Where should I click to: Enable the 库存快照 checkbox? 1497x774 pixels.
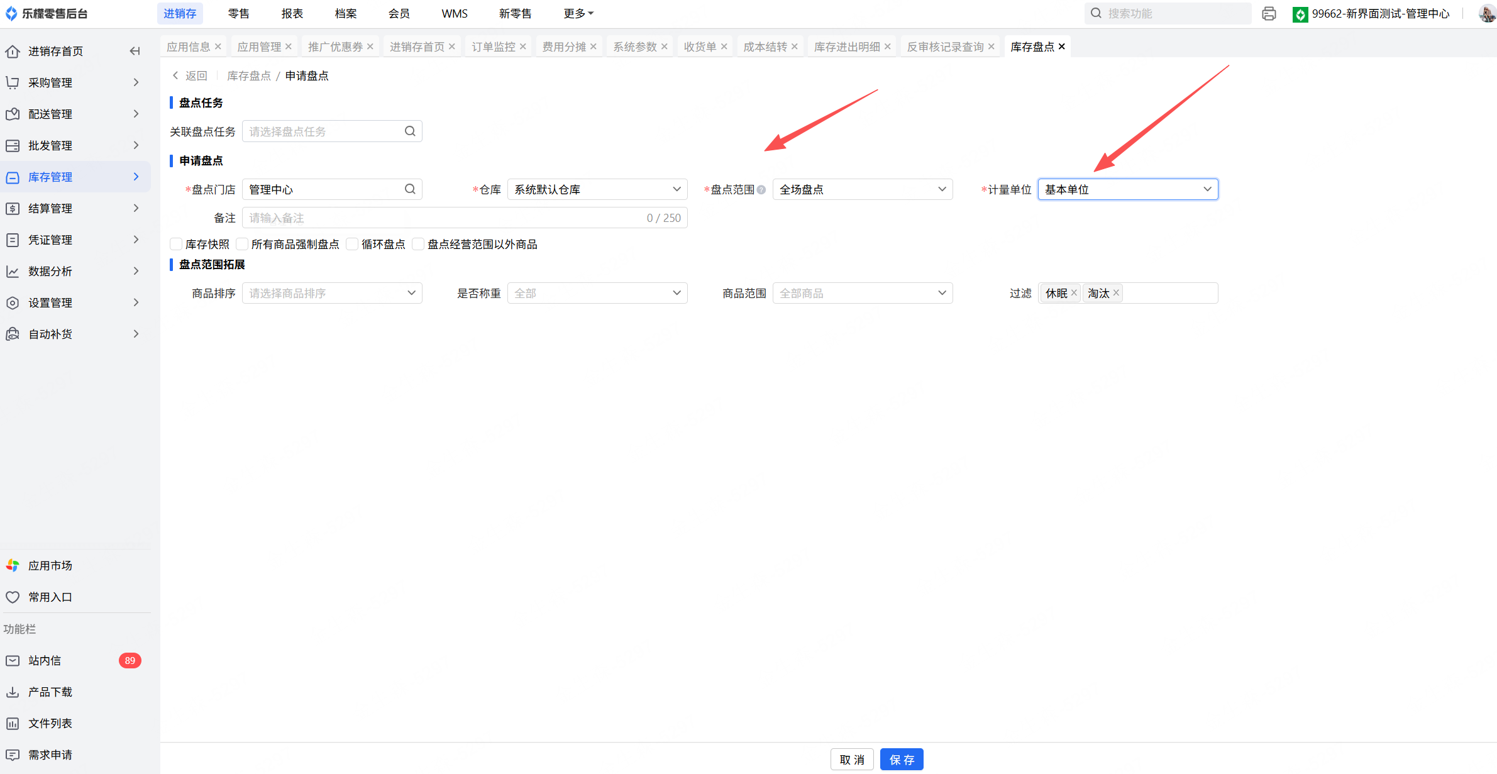click(176, 244)
